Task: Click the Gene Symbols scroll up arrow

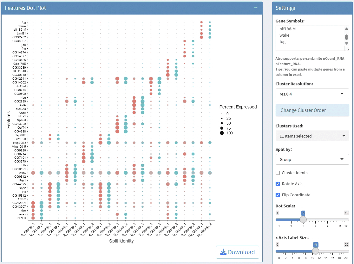Action: [x=346, y=29]
